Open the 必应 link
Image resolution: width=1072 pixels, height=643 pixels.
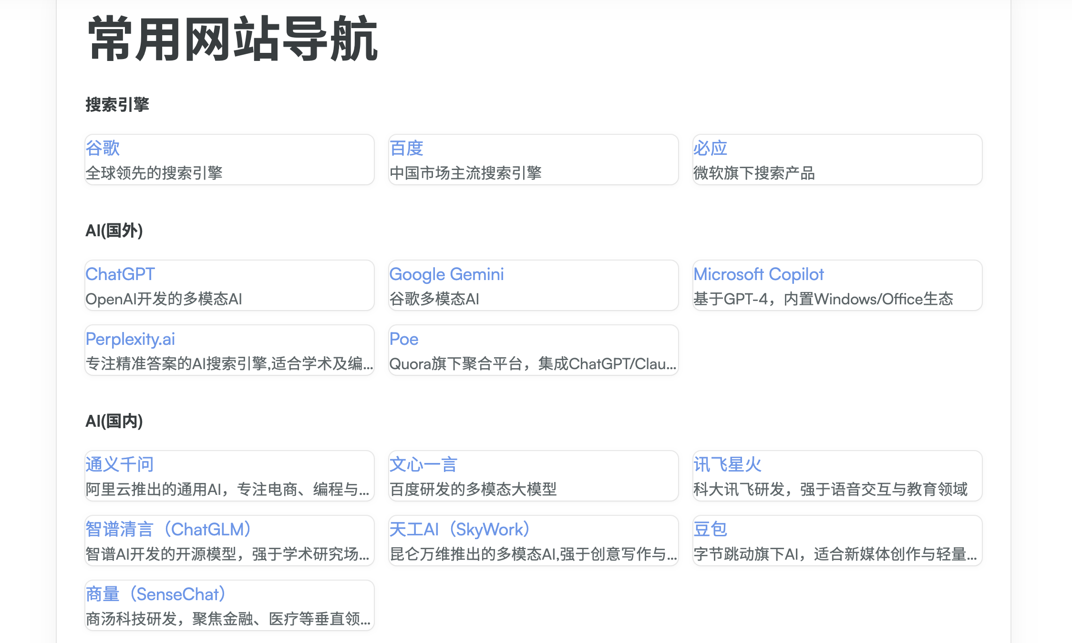point(710,148)
